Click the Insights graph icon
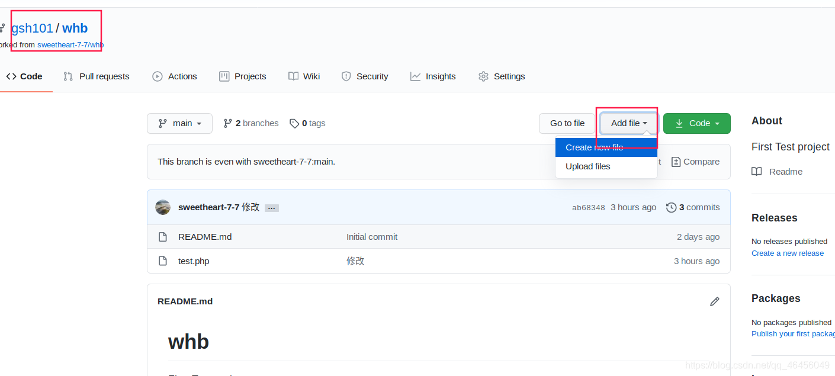Image resolution: width=835 pixels, height=376 pixels. tap(416, 76)
